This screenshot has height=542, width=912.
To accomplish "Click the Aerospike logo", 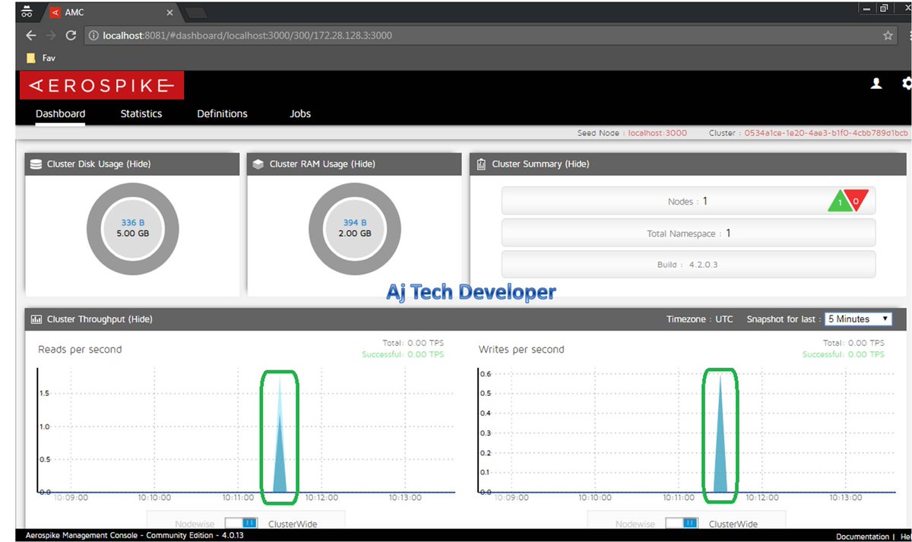I will (x=102, y=86).
